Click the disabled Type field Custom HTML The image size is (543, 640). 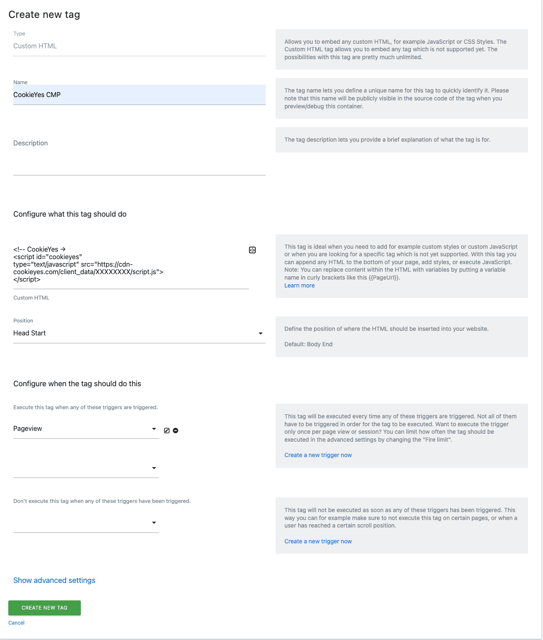[139, 46]
